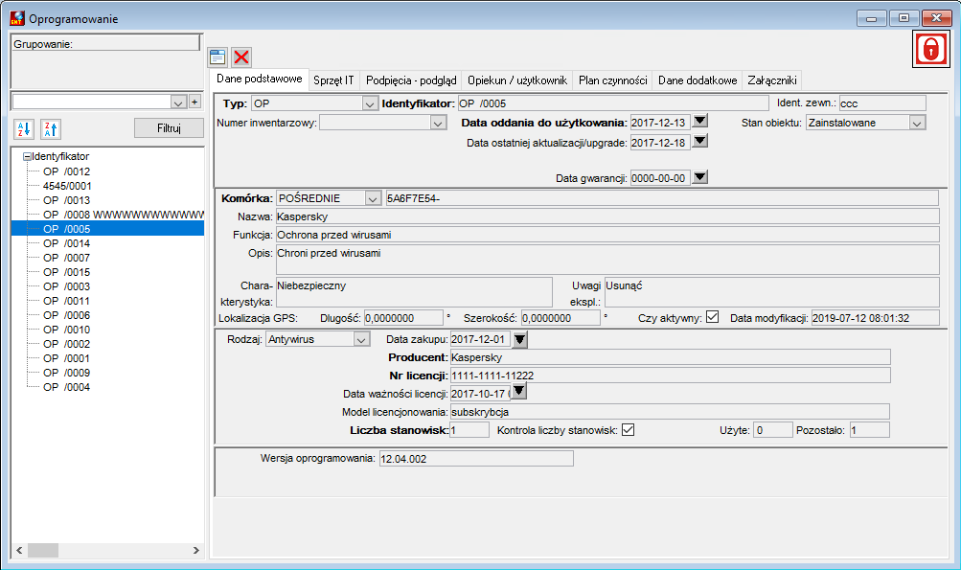Expand the Typ dropdown
Screen dimensions: 961x570
coord(370,104)
